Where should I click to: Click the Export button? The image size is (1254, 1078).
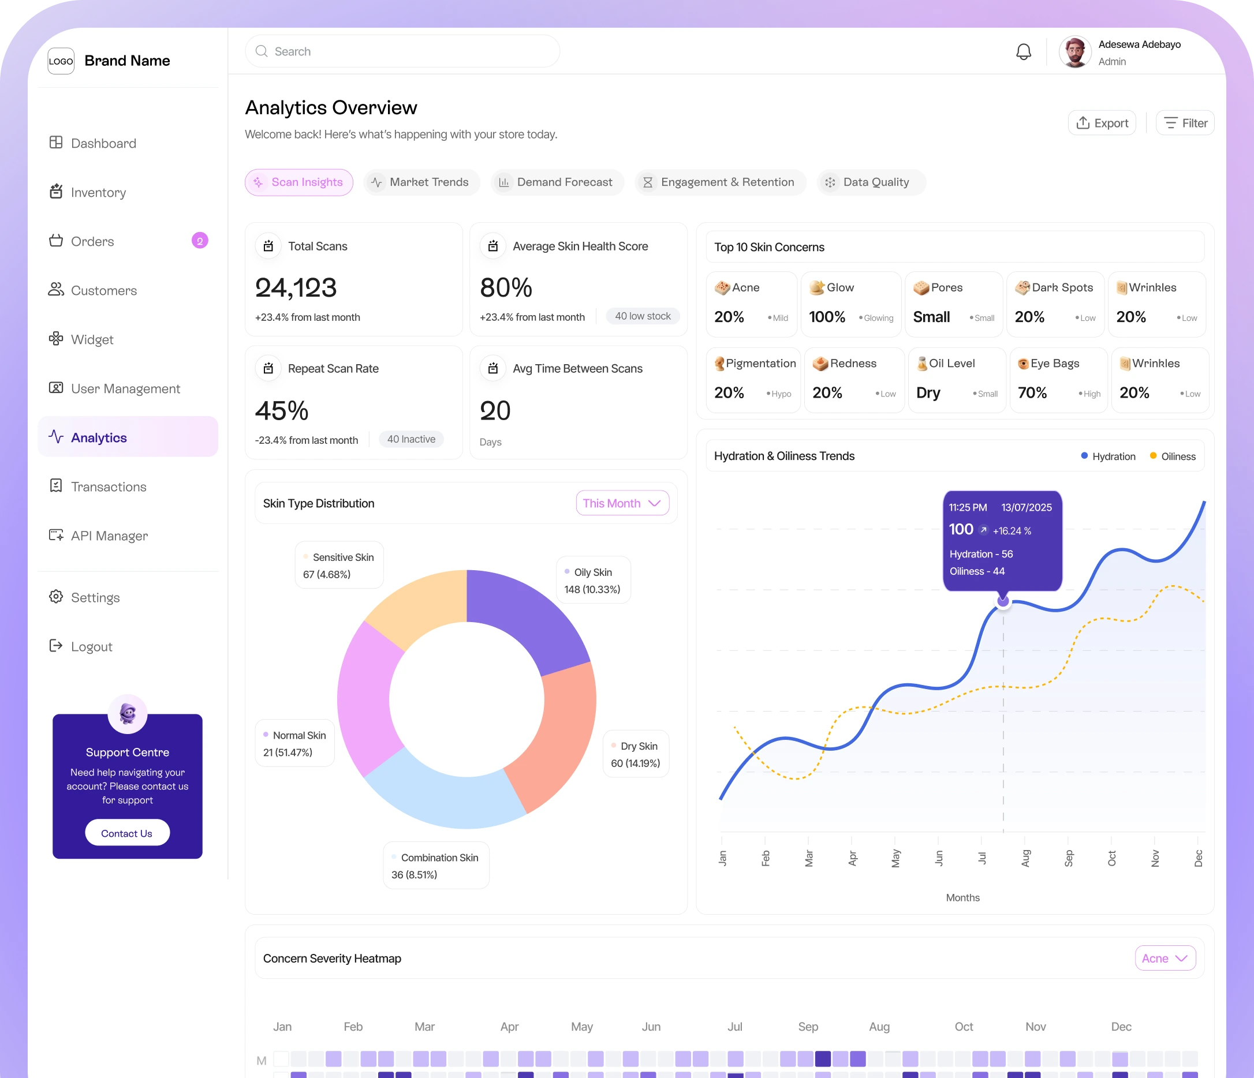1102,123
